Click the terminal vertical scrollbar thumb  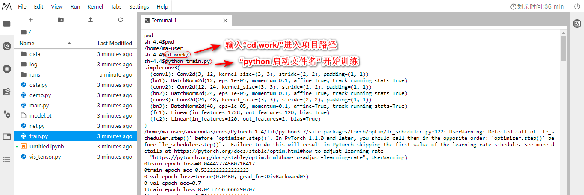[563, 48]
